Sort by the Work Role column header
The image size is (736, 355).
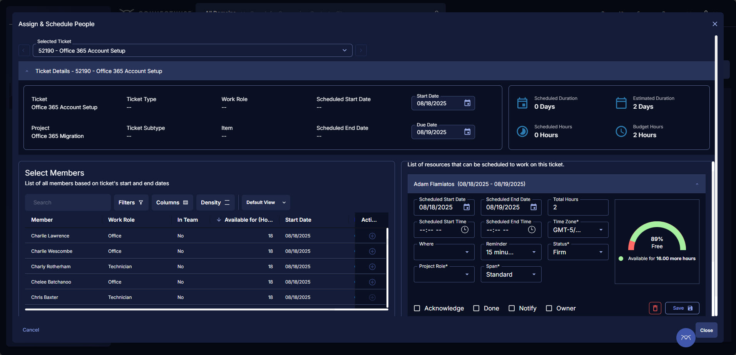pos(121,220)
